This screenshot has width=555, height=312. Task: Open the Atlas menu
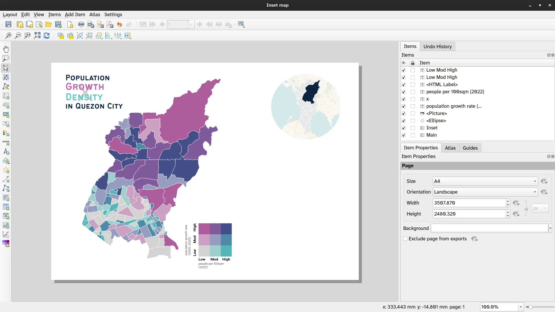pyautogui.click(x=95, y=14)
